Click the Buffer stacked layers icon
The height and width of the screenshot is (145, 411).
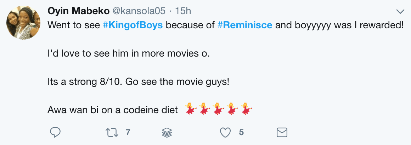[167, 133]
